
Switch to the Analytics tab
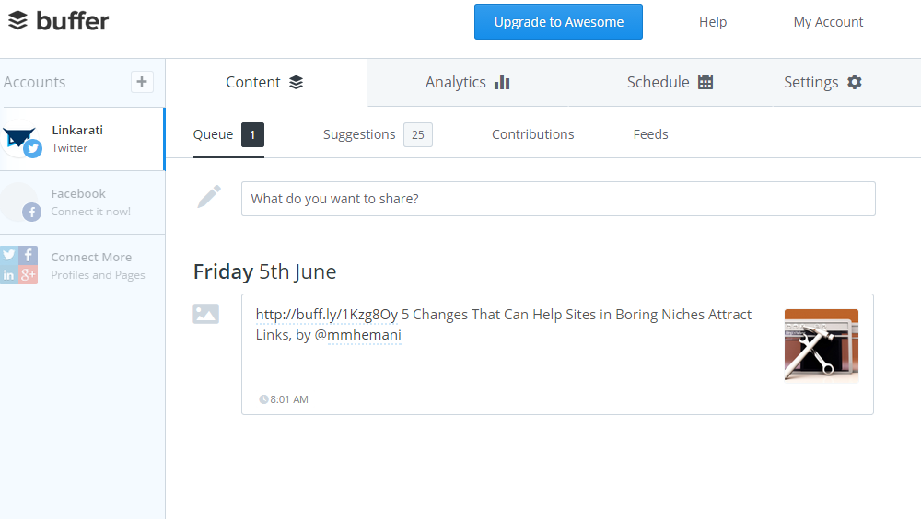(467, 82)
